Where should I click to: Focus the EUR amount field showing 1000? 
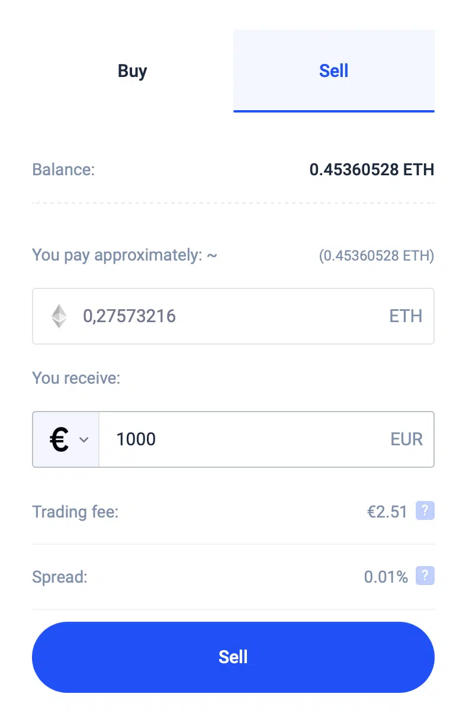click(266, 439)
